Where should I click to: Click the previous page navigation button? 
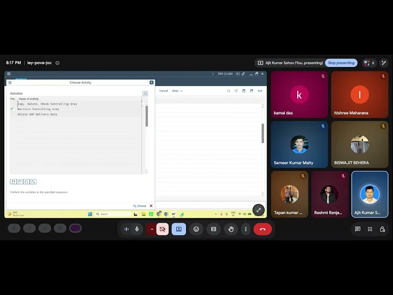[x=20, y=182]
